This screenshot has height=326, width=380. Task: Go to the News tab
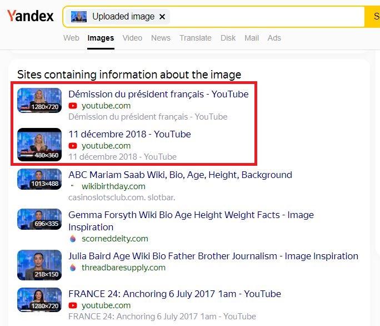[x=161, y=38]
